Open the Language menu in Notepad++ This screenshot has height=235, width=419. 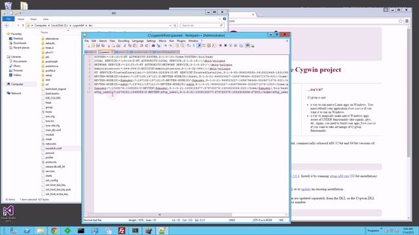tap(138, 40)
